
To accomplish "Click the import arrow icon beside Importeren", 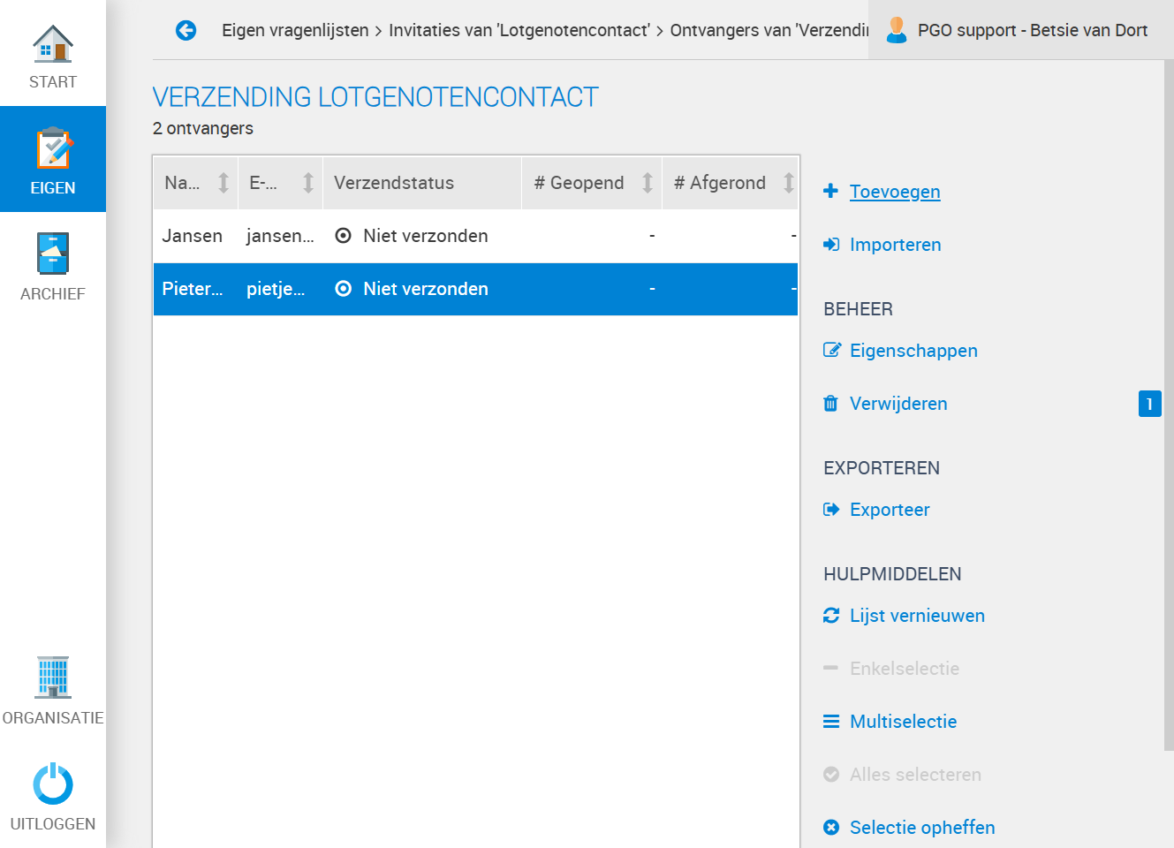I will click(x=831, y=245).
